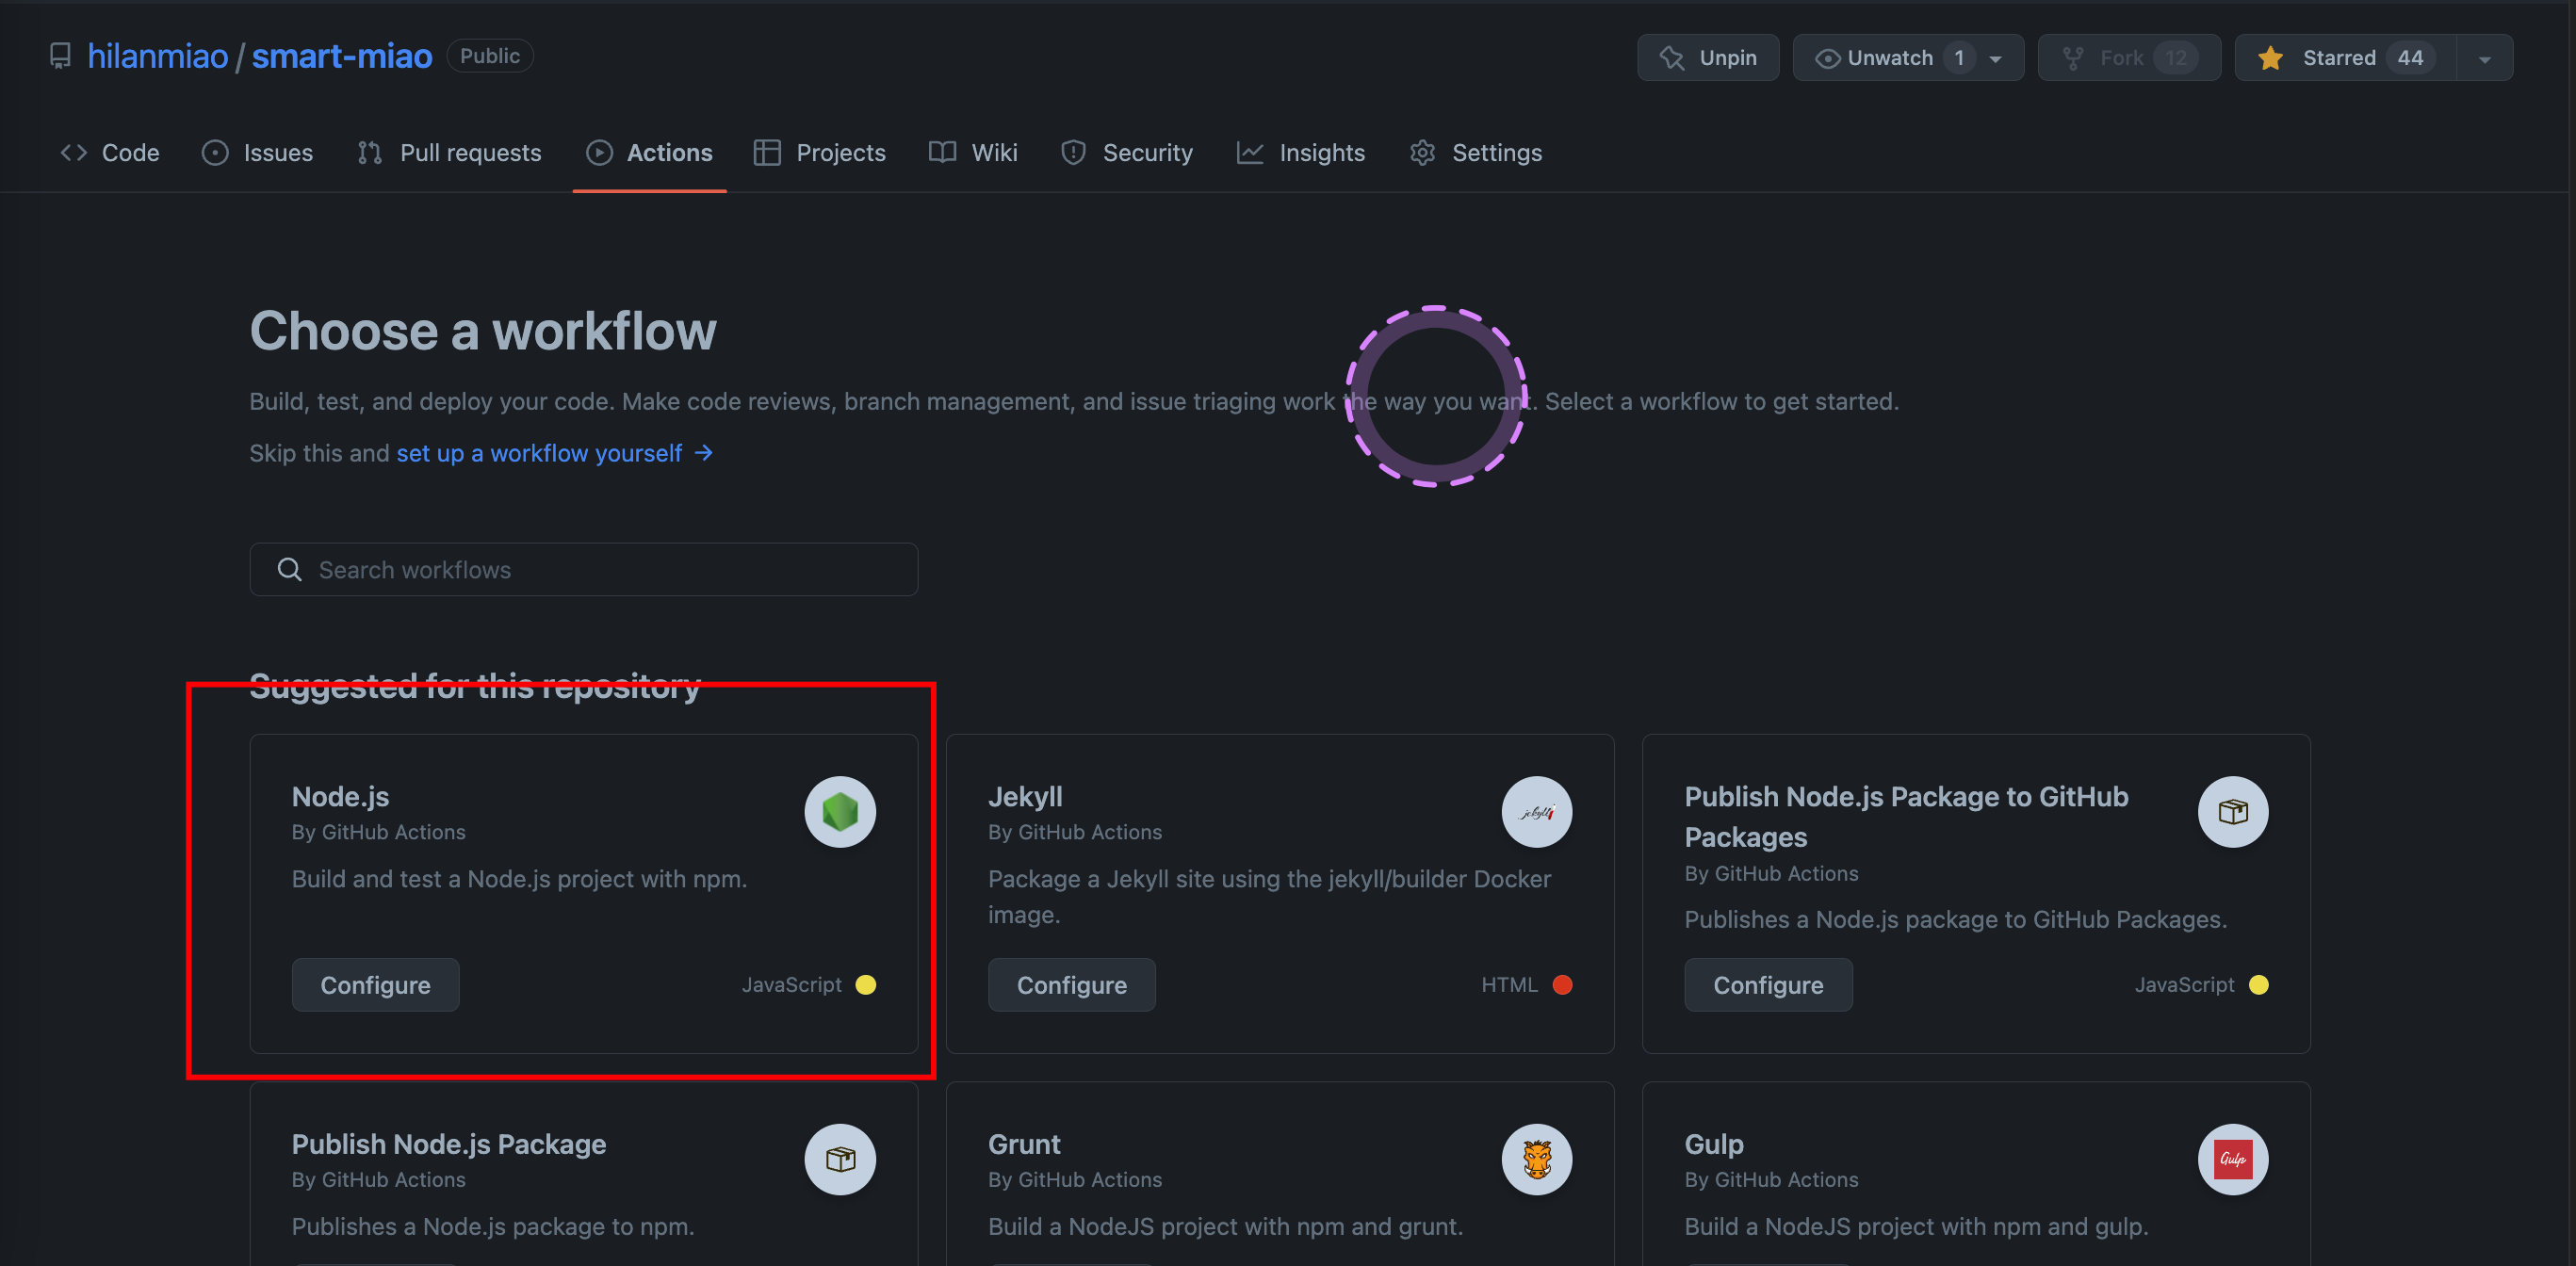2576x1266 pixels.
Task: Click the Jekyll card title
Action: [1025, 797]
